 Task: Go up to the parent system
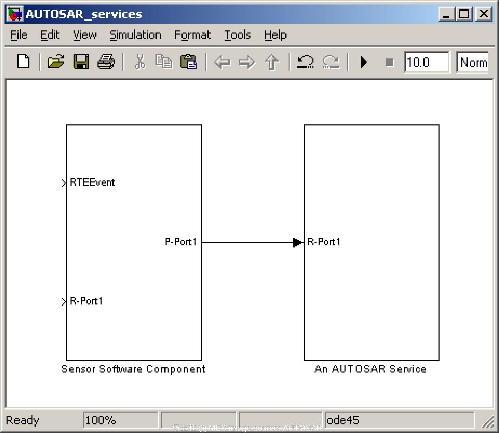[x=272, y=62]
